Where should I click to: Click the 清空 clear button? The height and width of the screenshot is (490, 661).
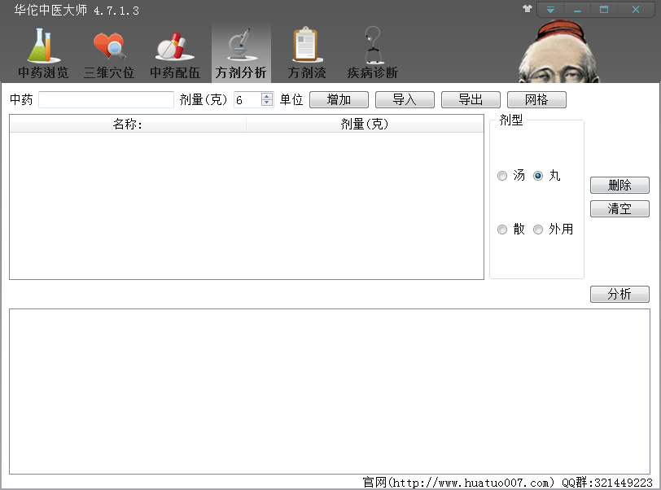point(619,208)
